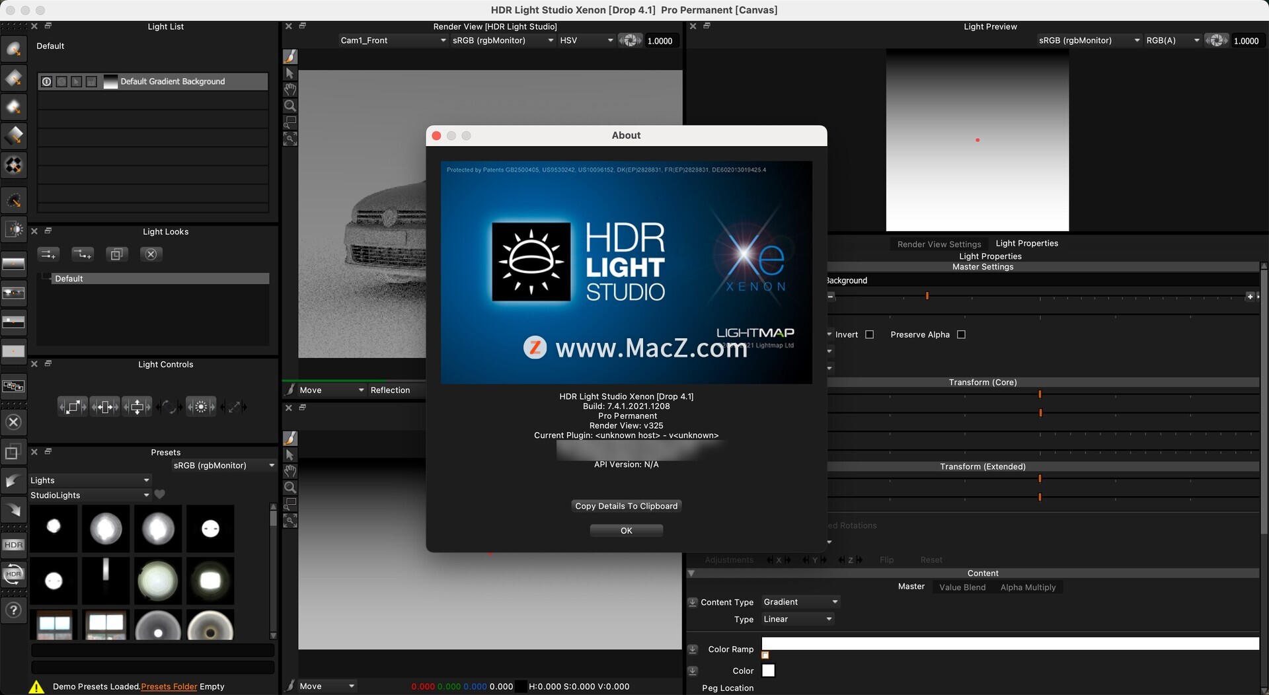
Task: Switch to Render View Settings tab
Action: click(939, 244)
